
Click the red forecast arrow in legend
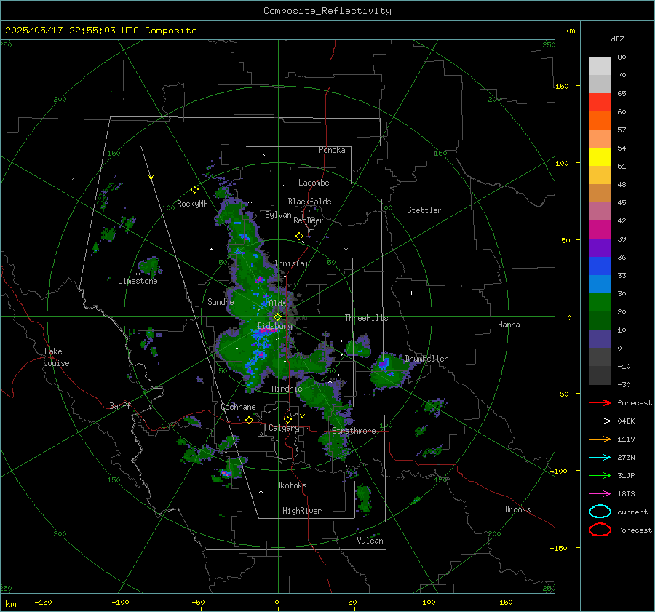600,402
